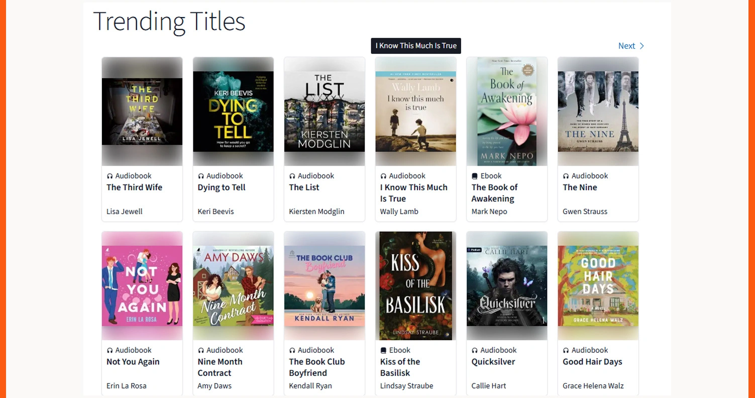Click the Nine Month Contract cover
Image resolution: width=755 pixels, height=398 pixels.
coord(234,286)
